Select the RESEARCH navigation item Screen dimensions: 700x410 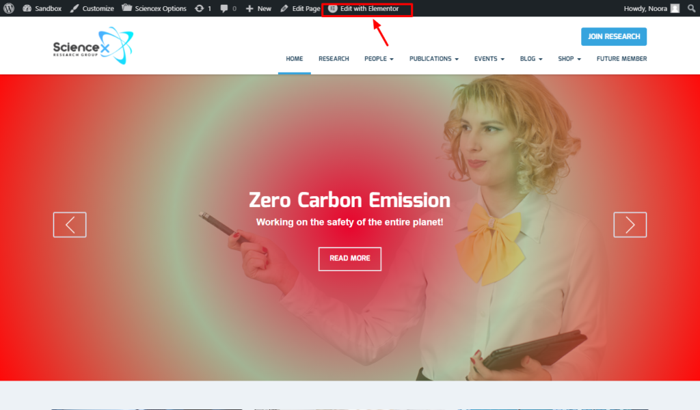[334, 59]
